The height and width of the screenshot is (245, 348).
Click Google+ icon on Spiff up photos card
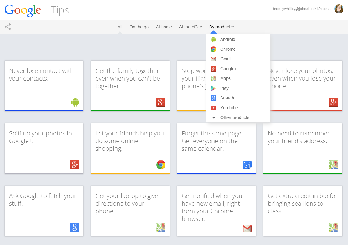coord(75,165)
